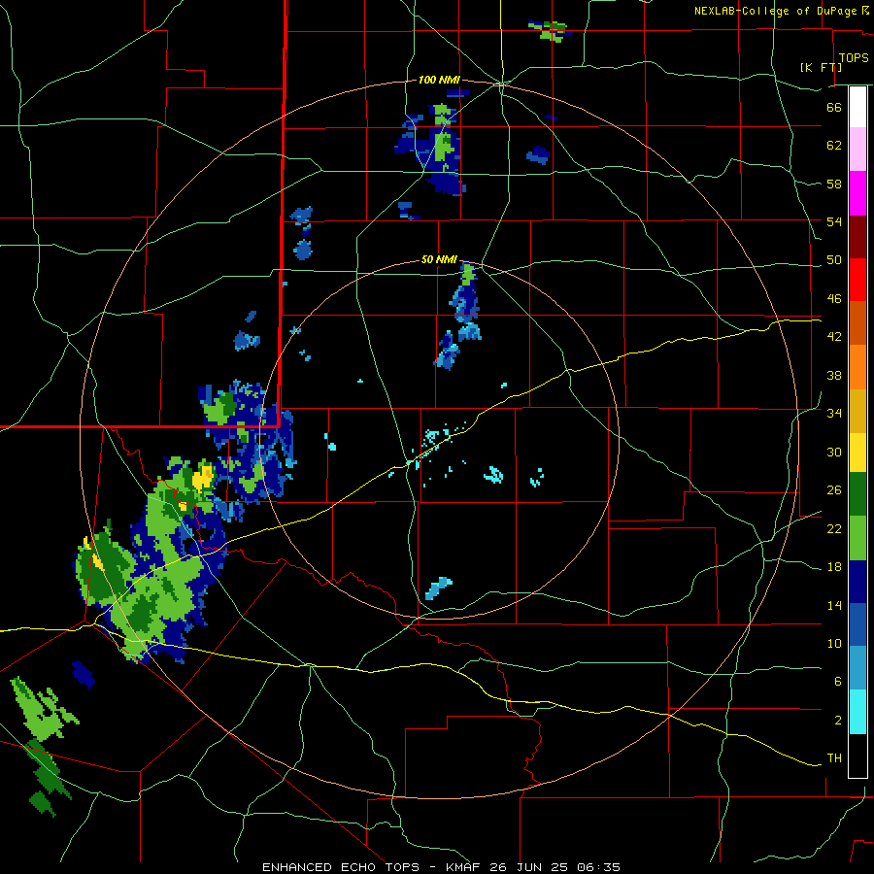Click the "30" scale label
Viewport: 874px width, 874px height.
click(x=834, y=452)
